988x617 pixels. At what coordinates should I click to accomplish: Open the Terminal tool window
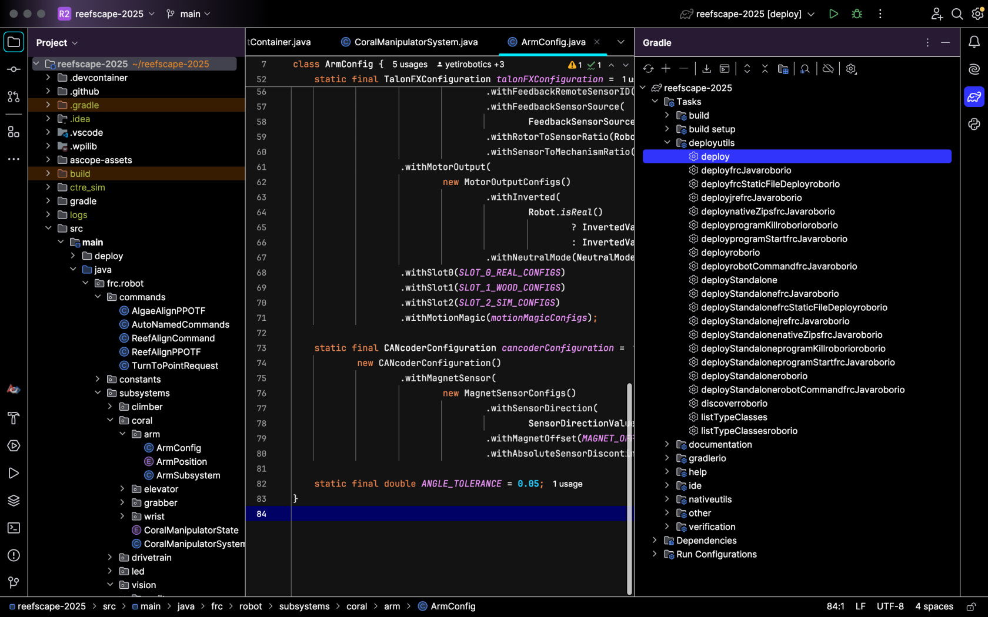[x=14, y=528]
